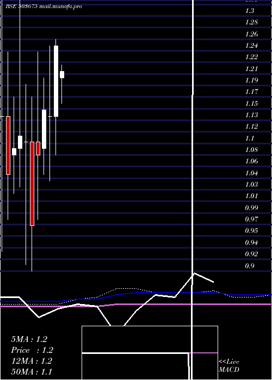
Task: Click the tallest white candlestick body
Action: click(x=56, y=81)
